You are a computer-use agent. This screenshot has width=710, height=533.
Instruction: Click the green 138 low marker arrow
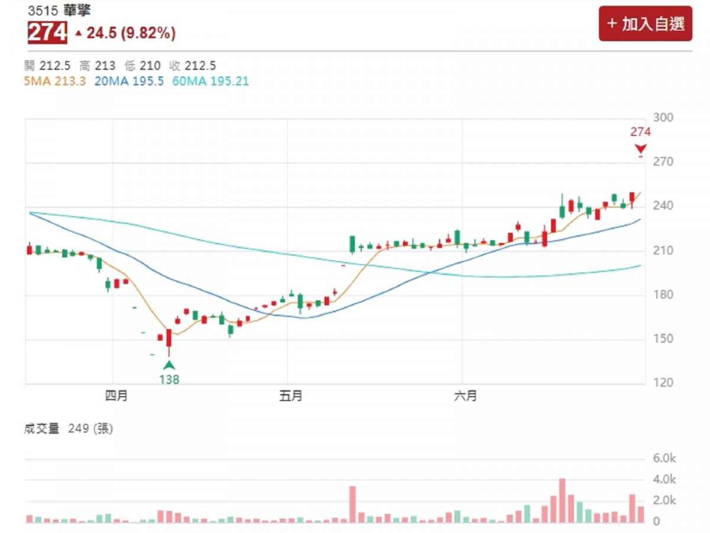169,365
